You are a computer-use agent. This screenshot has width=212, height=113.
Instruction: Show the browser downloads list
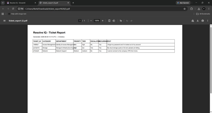(x=199, y=9)
